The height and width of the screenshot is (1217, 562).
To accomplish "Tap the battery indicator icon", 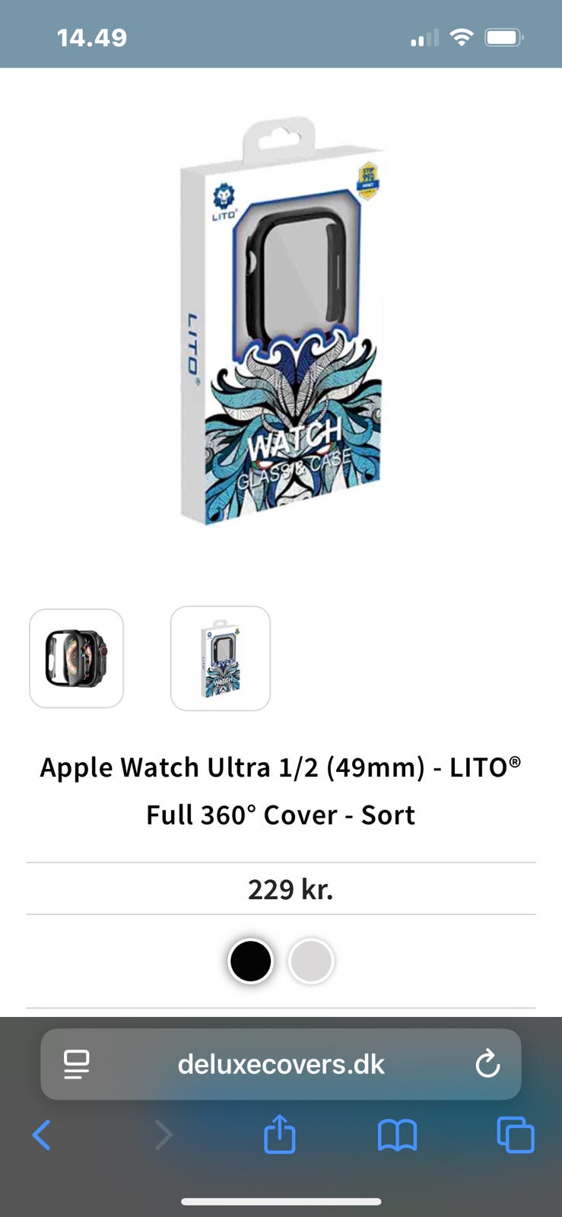I will tap(504, 37).
